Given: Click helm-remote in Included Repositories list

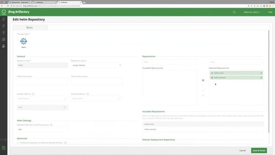Looking at the screenshot, I should 203,129.
